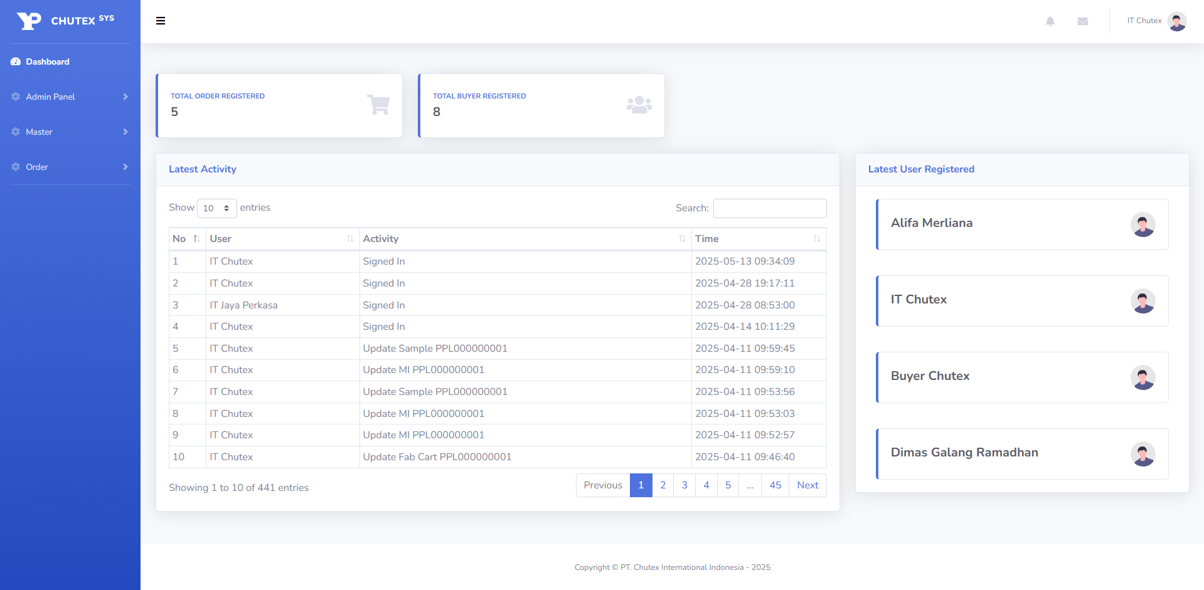Open the show entries count dropdown

[216, 208]
